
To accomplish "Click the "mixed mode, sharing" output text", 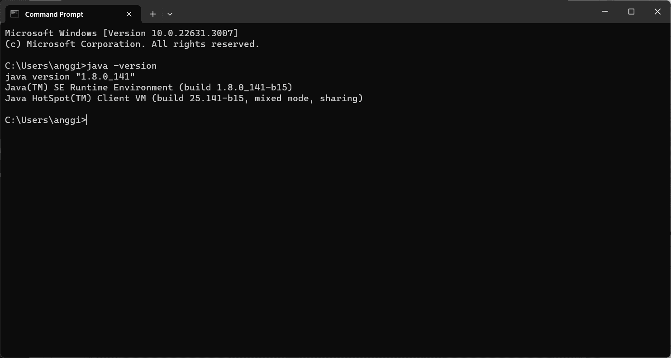I will pos(306,99).
